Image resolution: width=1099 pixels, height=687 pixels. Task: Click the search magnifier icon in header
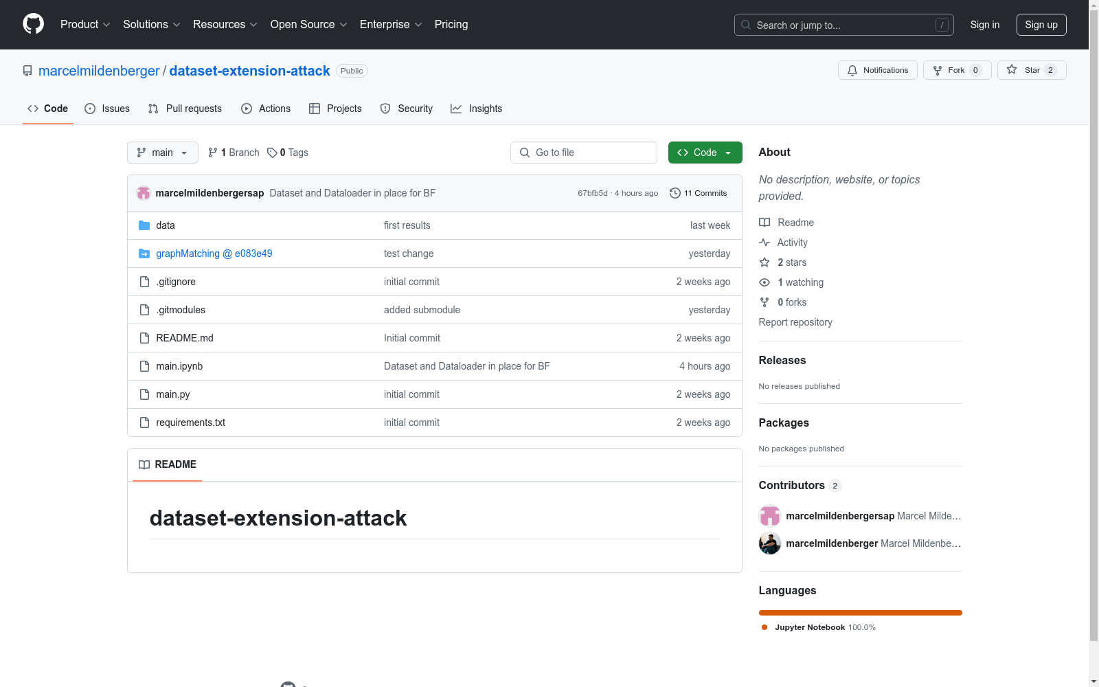[x=746, y=25]
